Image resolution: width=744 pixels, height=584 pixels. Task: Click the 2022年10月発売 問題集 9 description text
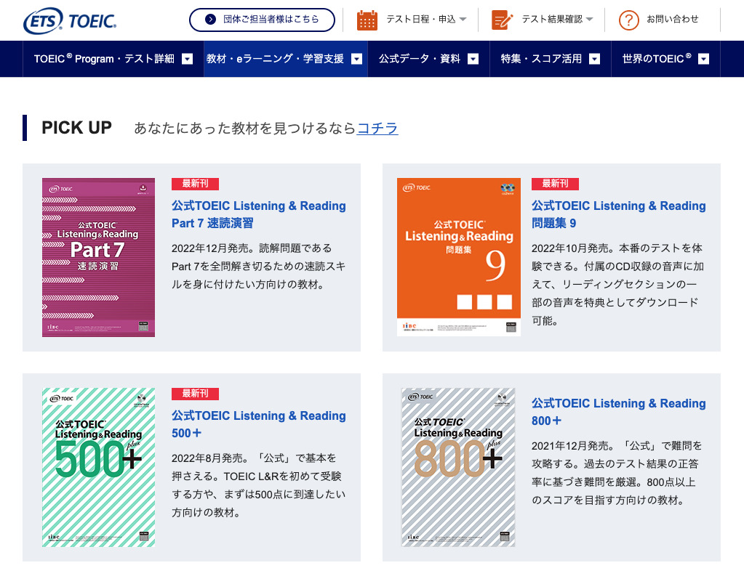click(617, 285)
